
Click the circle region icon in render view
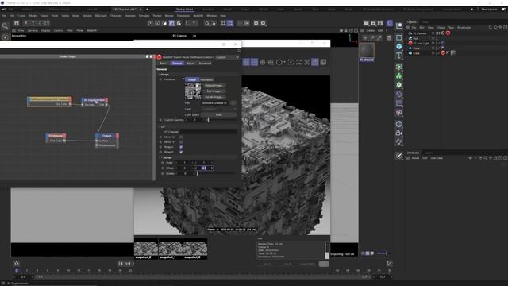tap(279, 62)
